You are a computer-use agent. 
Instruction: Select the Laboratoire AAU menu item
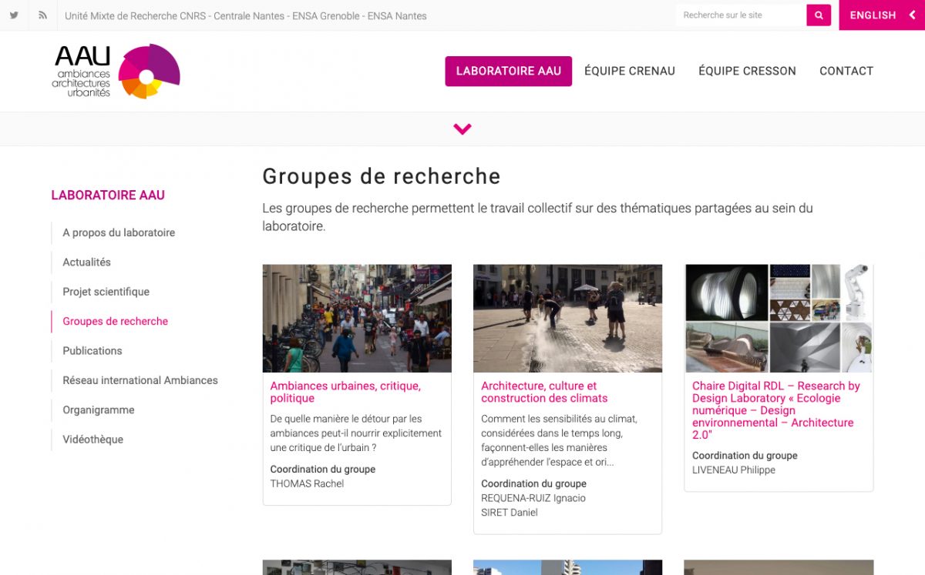point(508,71)
